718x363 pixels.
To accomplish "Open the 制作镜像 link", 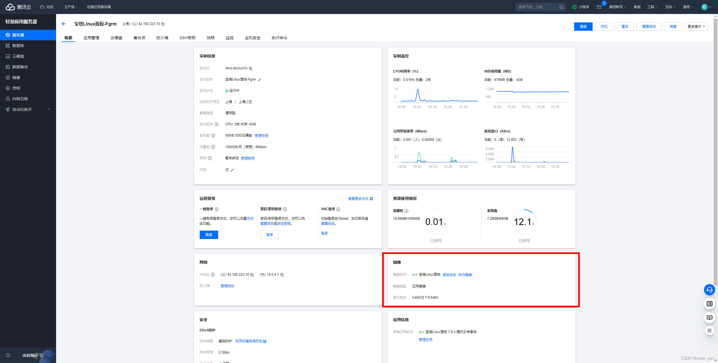I will [465, 275].
